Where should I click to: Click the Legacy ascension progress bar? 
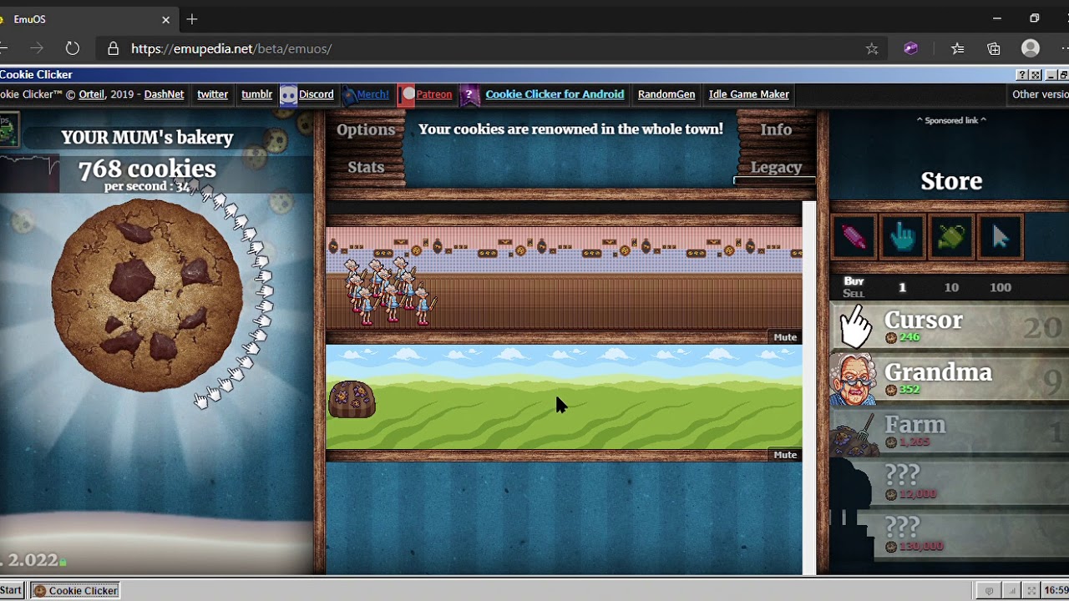[x=775, y=180]
